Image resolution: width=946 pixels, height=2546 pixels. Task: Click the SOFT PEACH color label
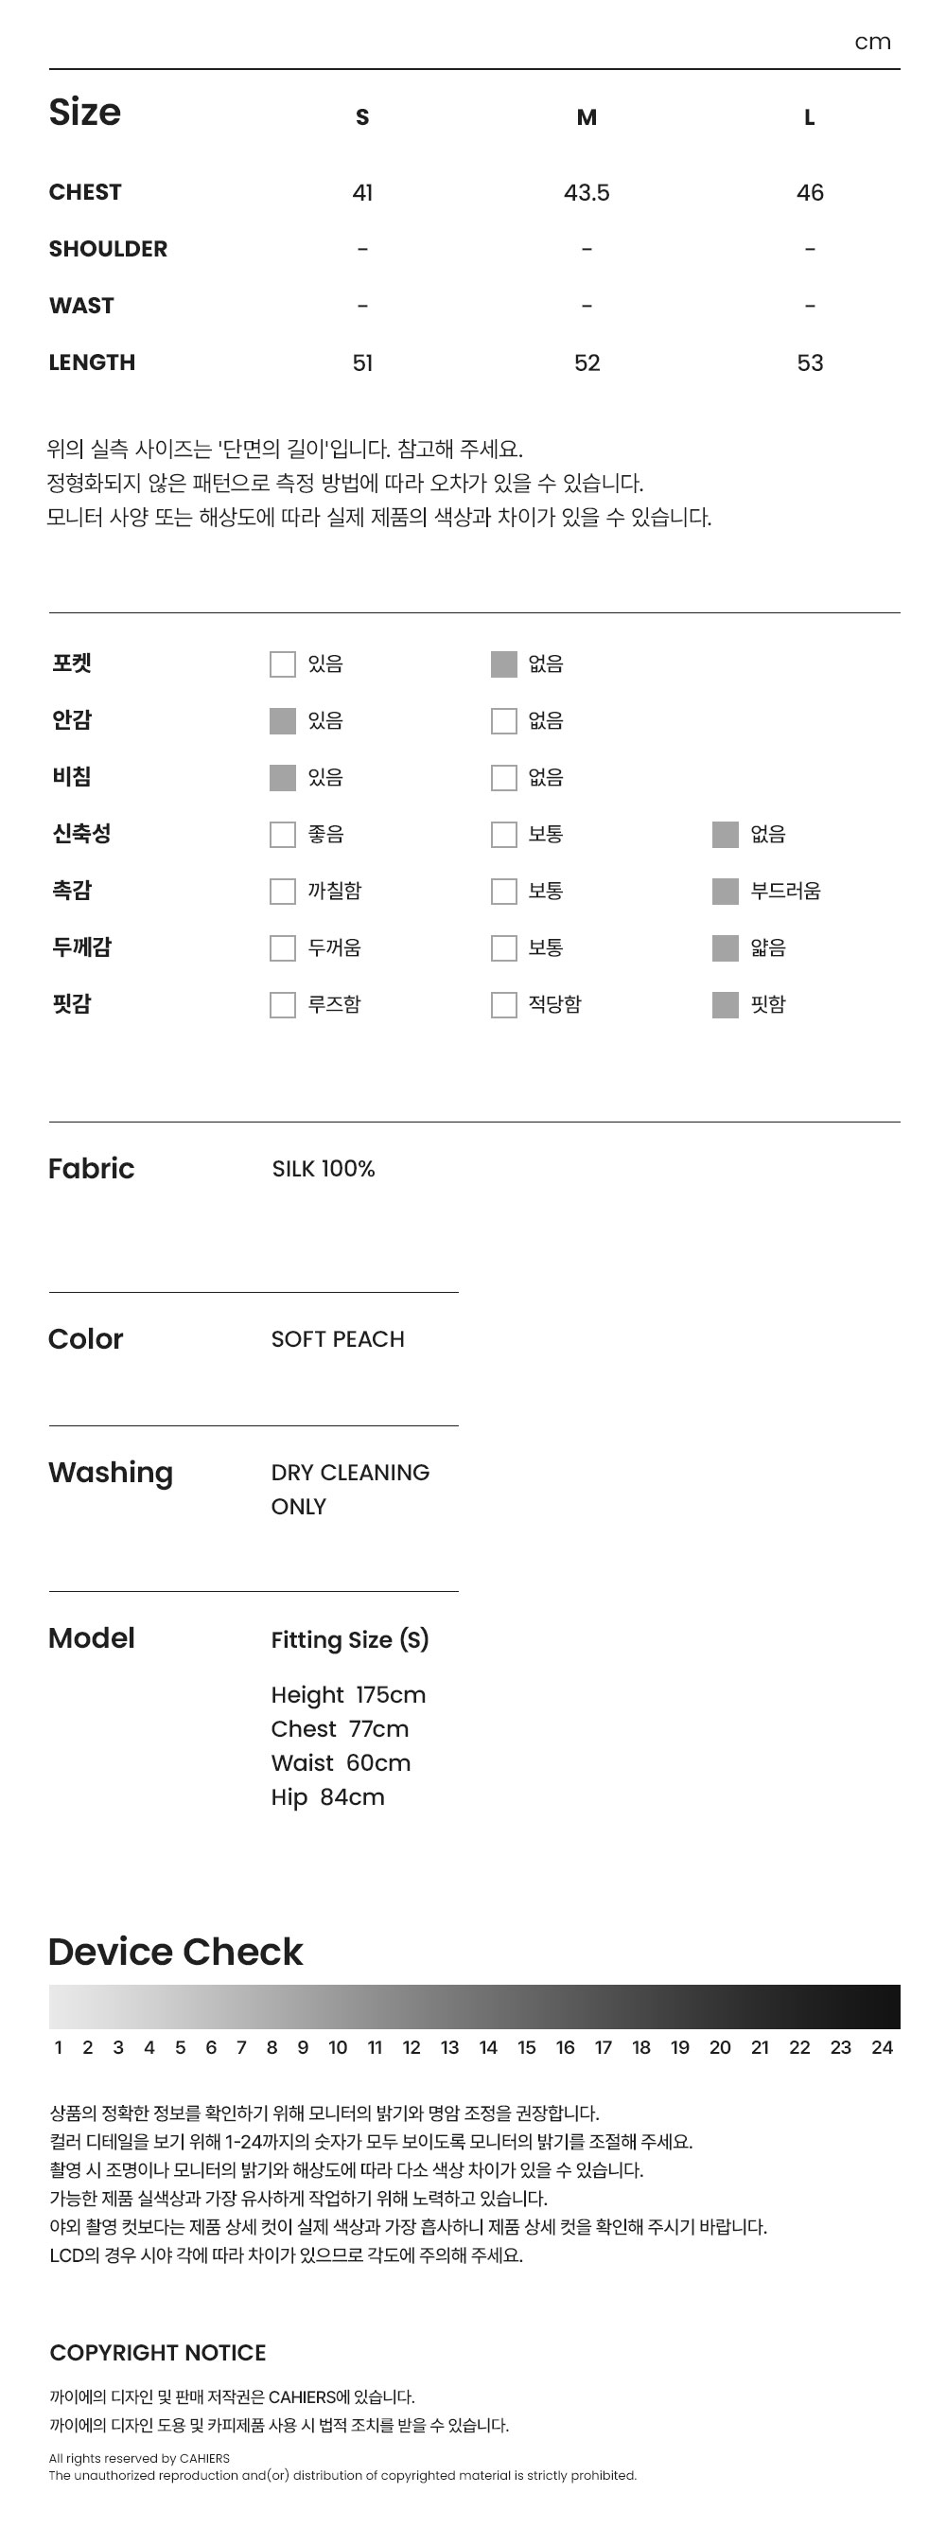338,1339
